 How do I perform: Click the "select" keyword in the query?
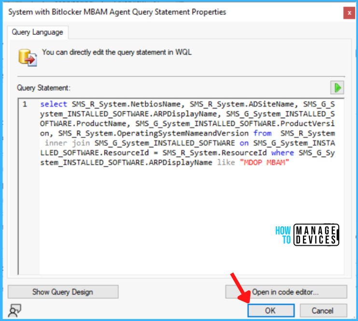tap(54, 104)
